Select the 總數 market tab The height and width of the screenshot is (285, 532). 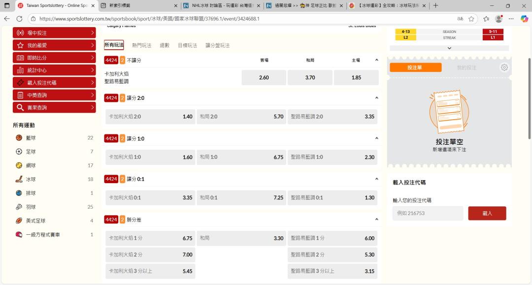(x=165, y=45)
